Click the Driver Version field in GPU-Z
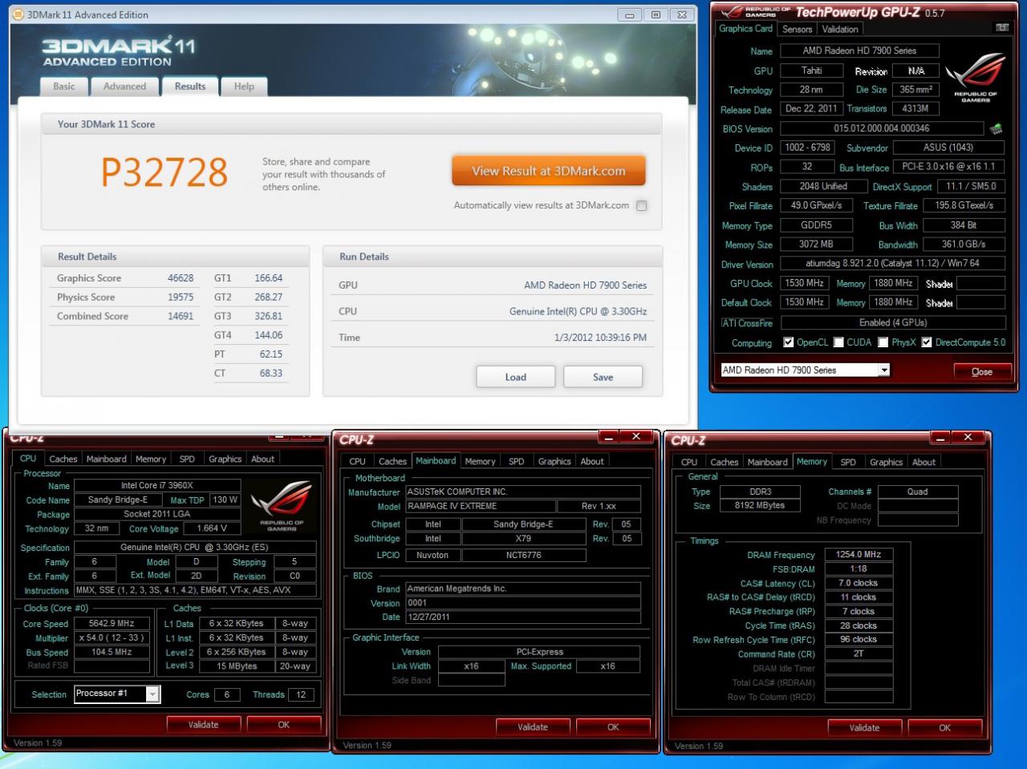This screenshot has width=1027, height=769. point(892,263)
